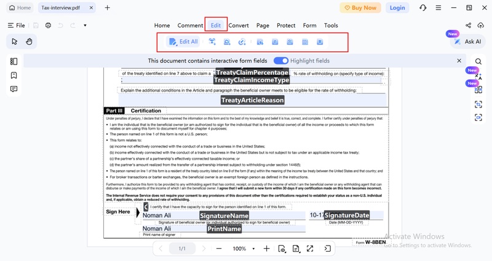Switch to the Tools ribbon tab
This screenshot has height=261, width=492.
331,25
